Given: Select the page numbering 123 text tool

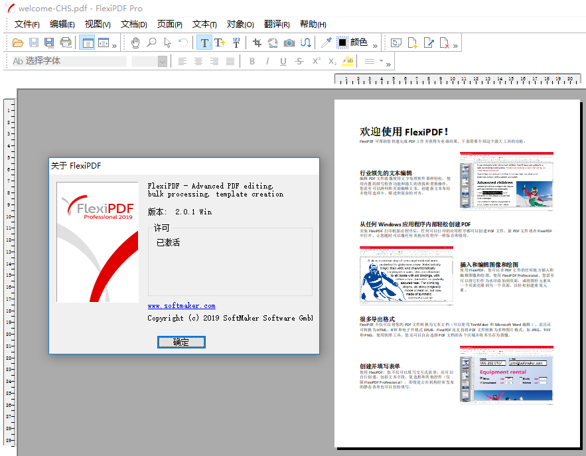Looking at the screenshot, I should pos(236,42).
